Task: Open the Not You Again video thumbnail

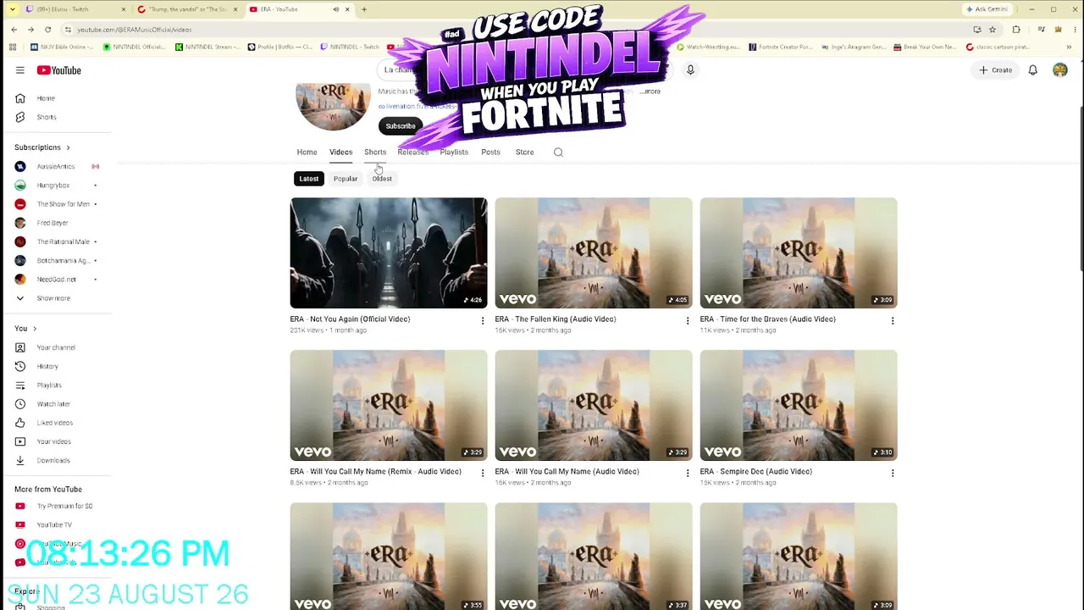Action: pyautogui.click(x=389, y=253)
